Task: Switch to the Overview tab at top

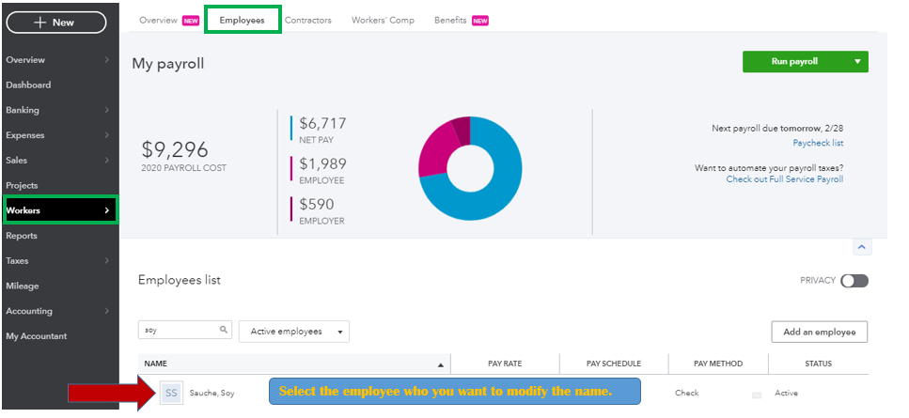Action: (x=158, y=21)
